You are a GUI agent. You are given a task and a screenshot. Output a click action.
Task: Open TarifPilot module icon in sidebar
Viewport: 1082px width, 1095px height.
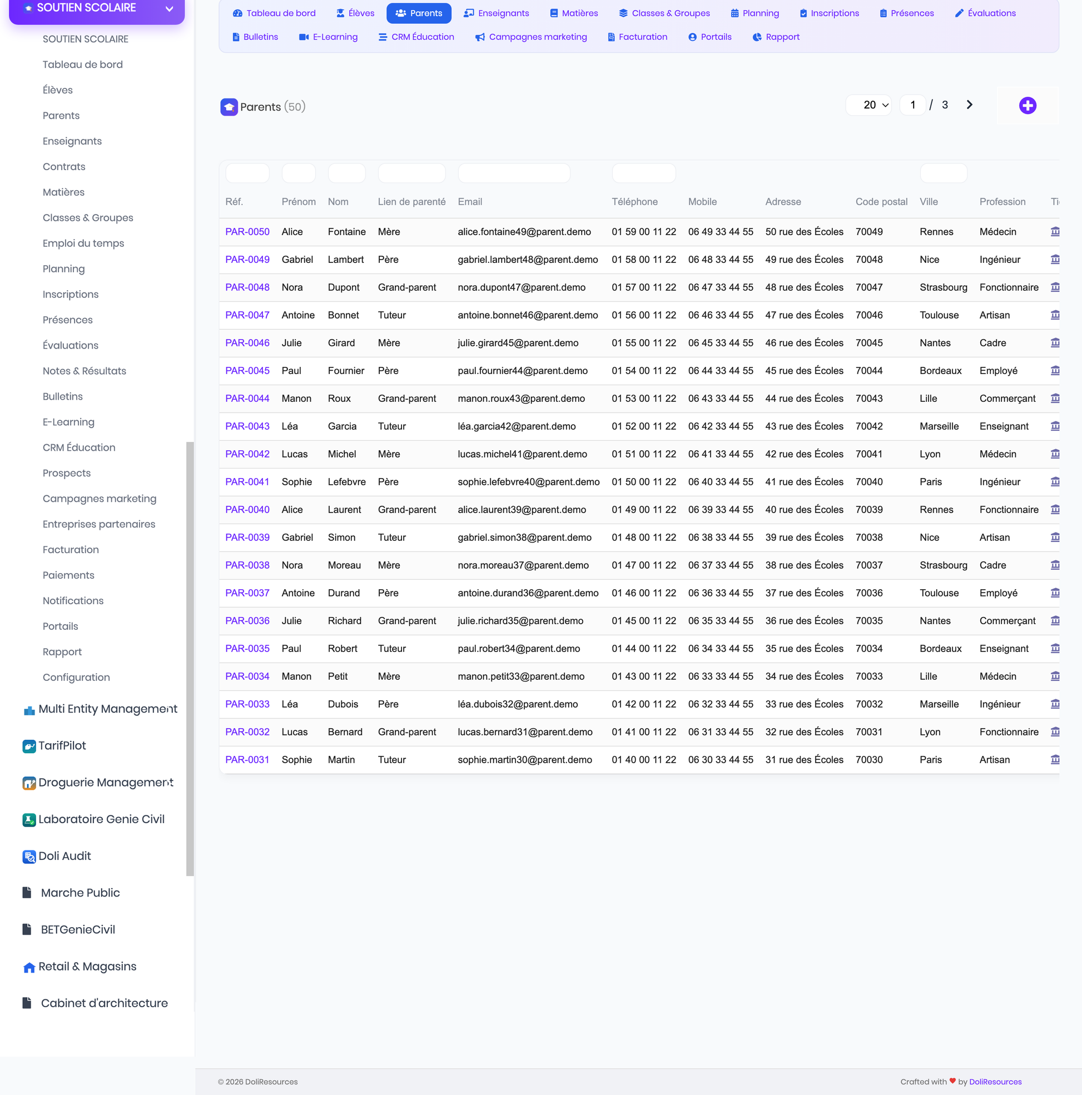click(x=29, y=746)
